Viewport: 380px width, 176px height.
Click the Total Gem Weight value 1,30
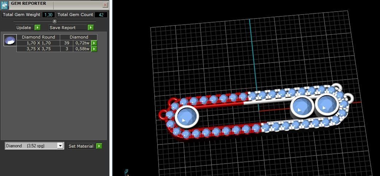[49, 15]
